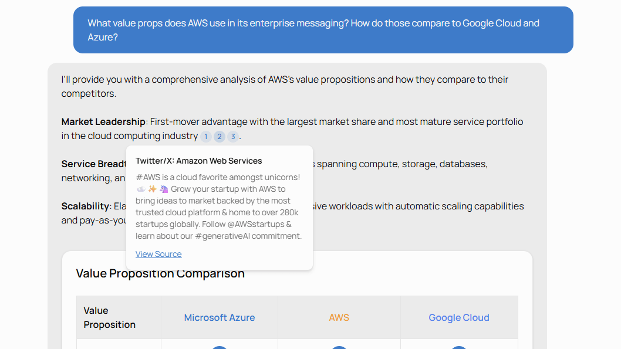This screenshot has width=621, height=349.
Task: Click the bold Scalability label
Action: pos(85,206)
